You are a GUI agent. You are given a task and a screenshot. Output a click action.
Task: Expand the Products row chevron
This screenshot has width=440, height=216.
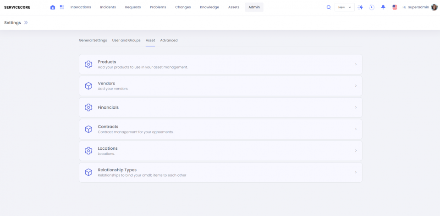(x=356, y=64)
